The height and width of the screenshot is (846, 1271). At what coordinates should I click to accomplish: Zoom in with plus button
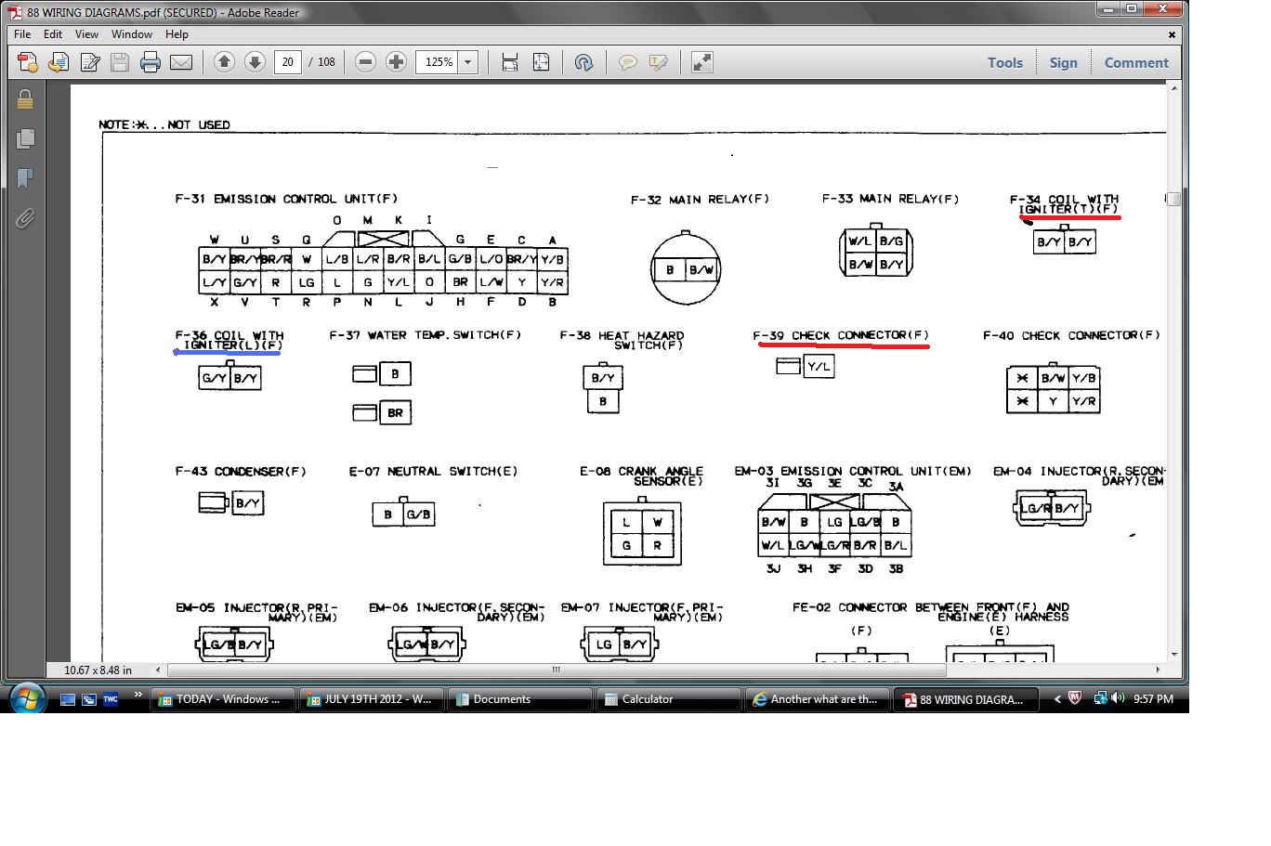(396, 62)
